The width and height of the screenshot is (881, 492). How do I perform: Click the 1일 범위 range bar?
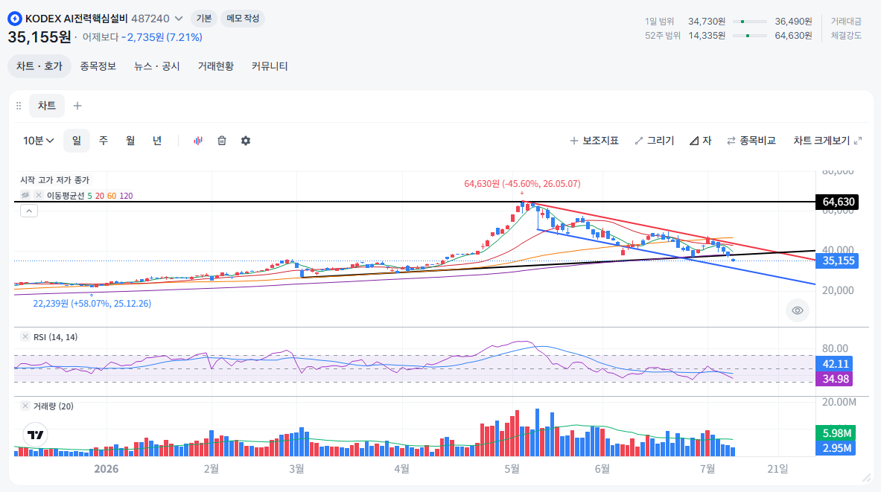coord(750,22)
